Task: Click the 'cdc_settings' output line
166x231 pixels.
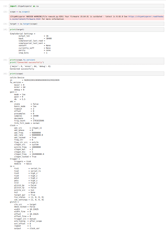Action: tap(29, 200)
